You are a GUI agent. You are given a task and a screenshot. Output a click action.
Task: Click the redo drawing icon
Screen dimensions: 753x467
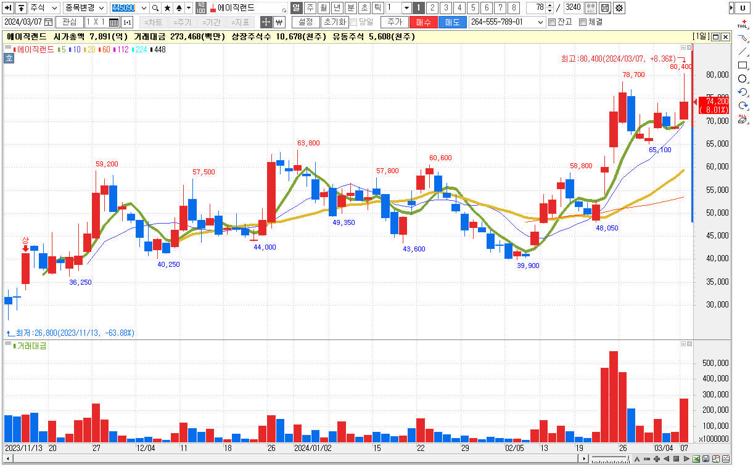(x=743, y=106)
